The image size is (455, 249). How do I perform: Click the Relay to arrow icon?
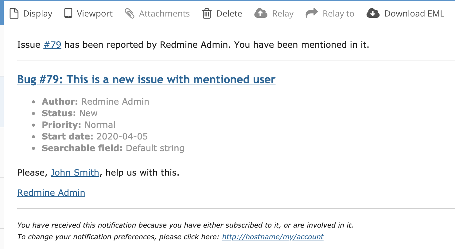[312, 13]
